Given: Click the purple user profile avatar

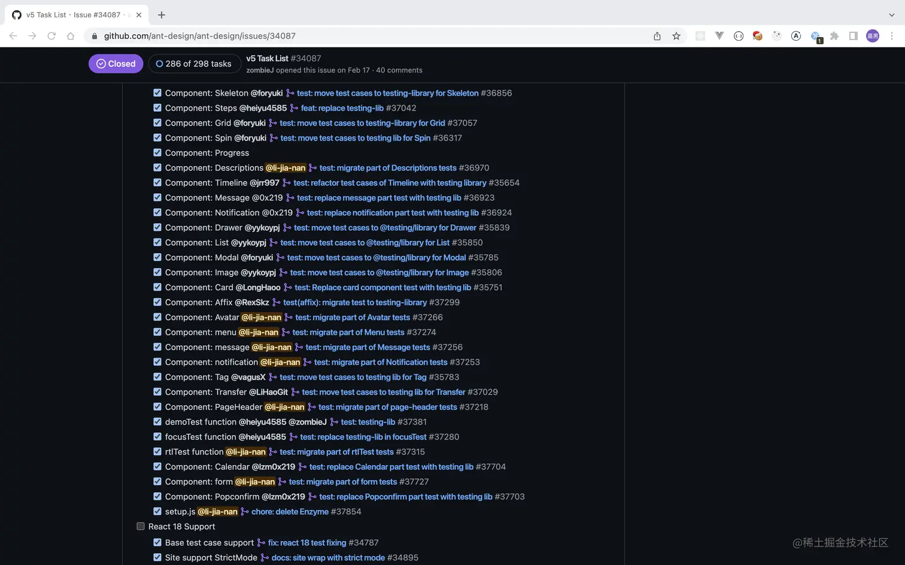Looking at the screenshot, I should tap(873, 36).
